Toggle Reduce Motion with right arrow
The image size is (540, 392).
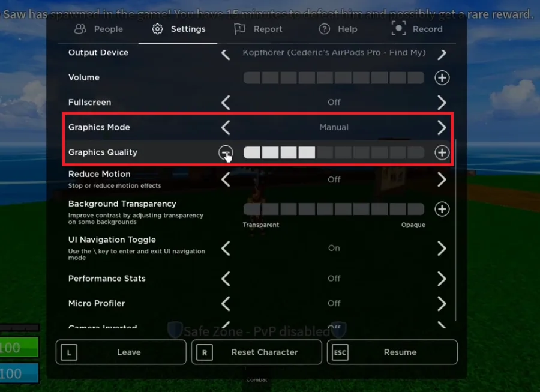442,180
